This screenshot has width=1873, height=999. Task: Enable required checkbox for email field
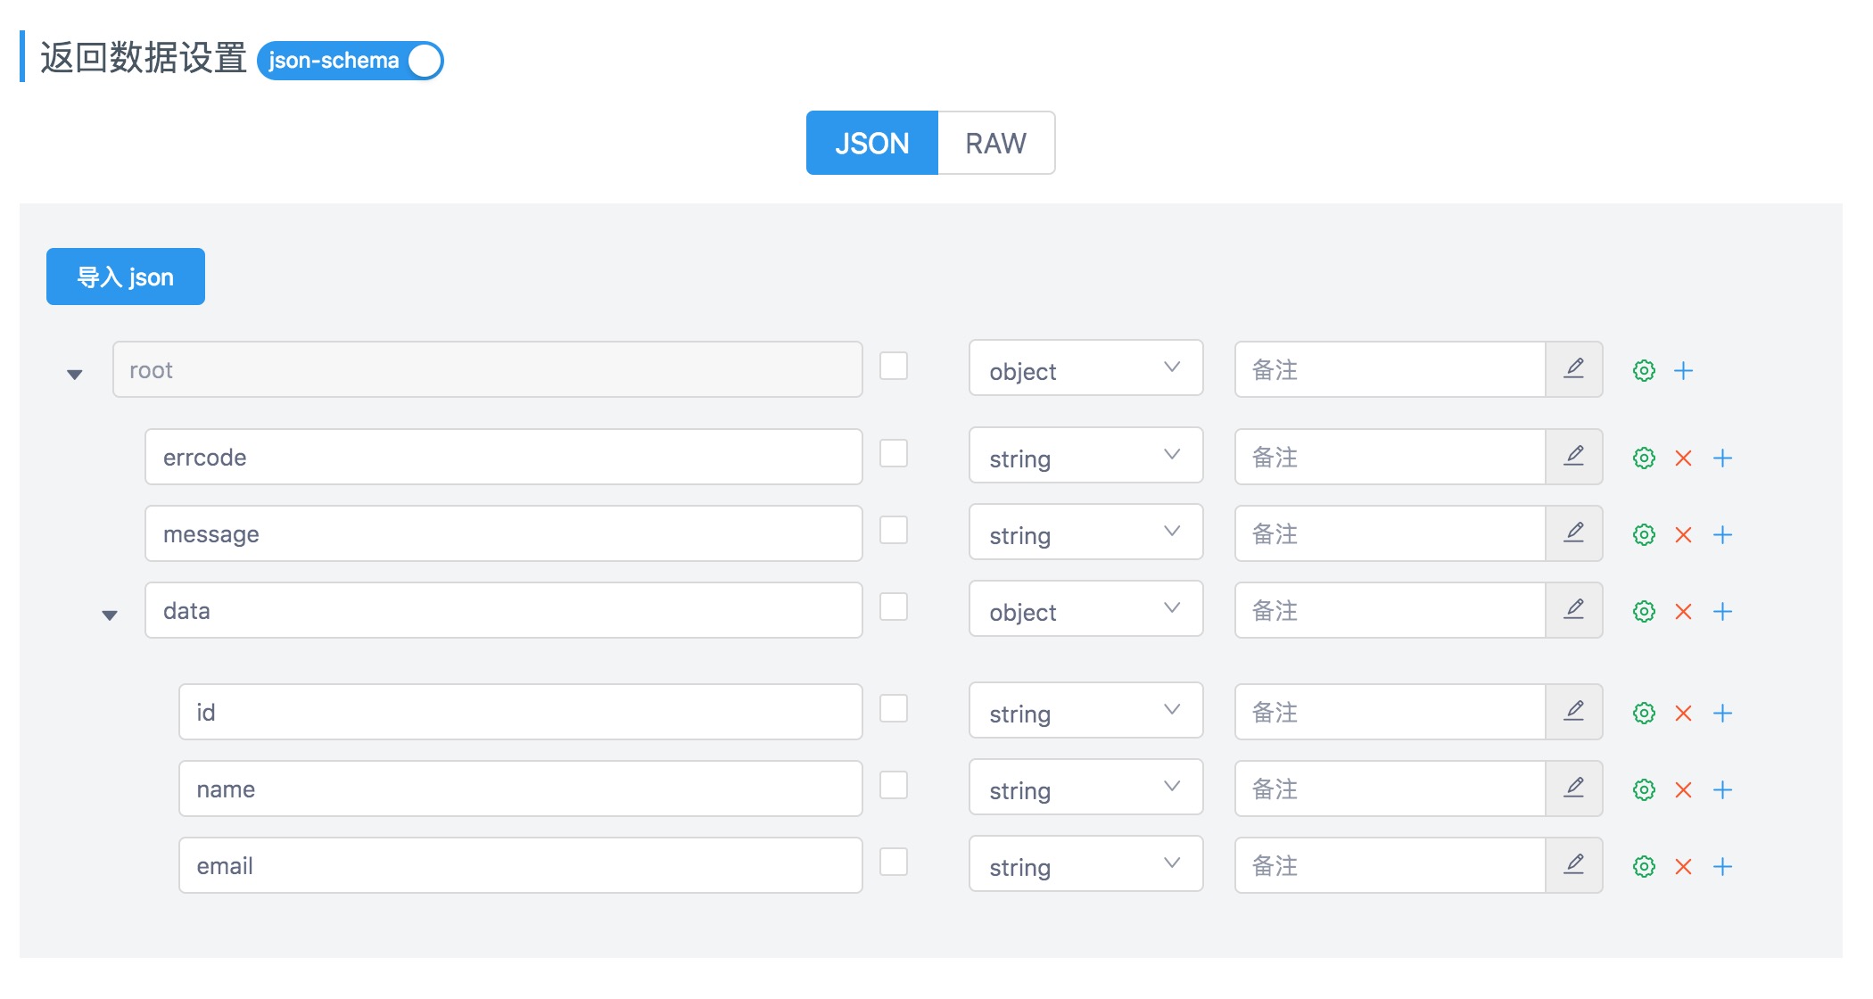[x=893, y=862]
